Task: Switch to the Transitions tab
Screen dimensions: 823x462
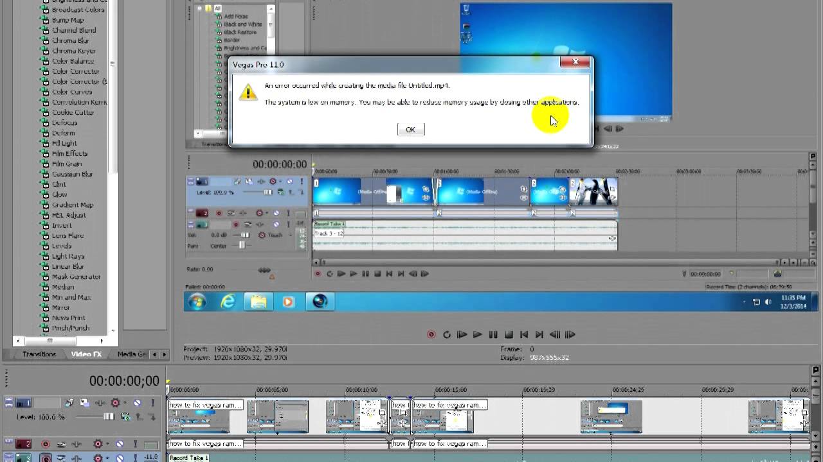Action: [x=39, y=354]
